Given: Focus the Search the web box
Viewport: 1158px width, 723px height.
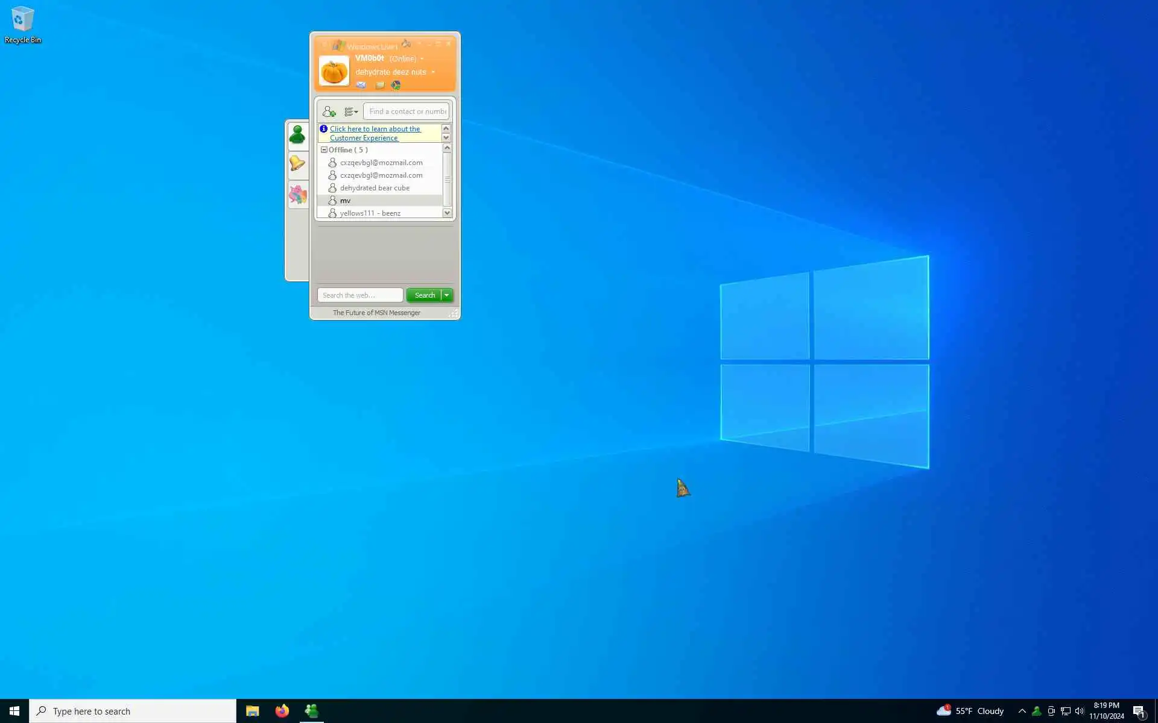Looking at the screenshot, I should tap(360, 295).
